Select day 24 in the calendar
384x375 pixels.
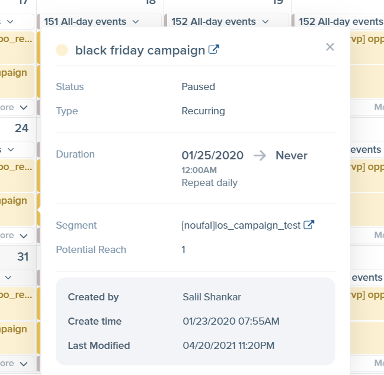pos(21,129)
